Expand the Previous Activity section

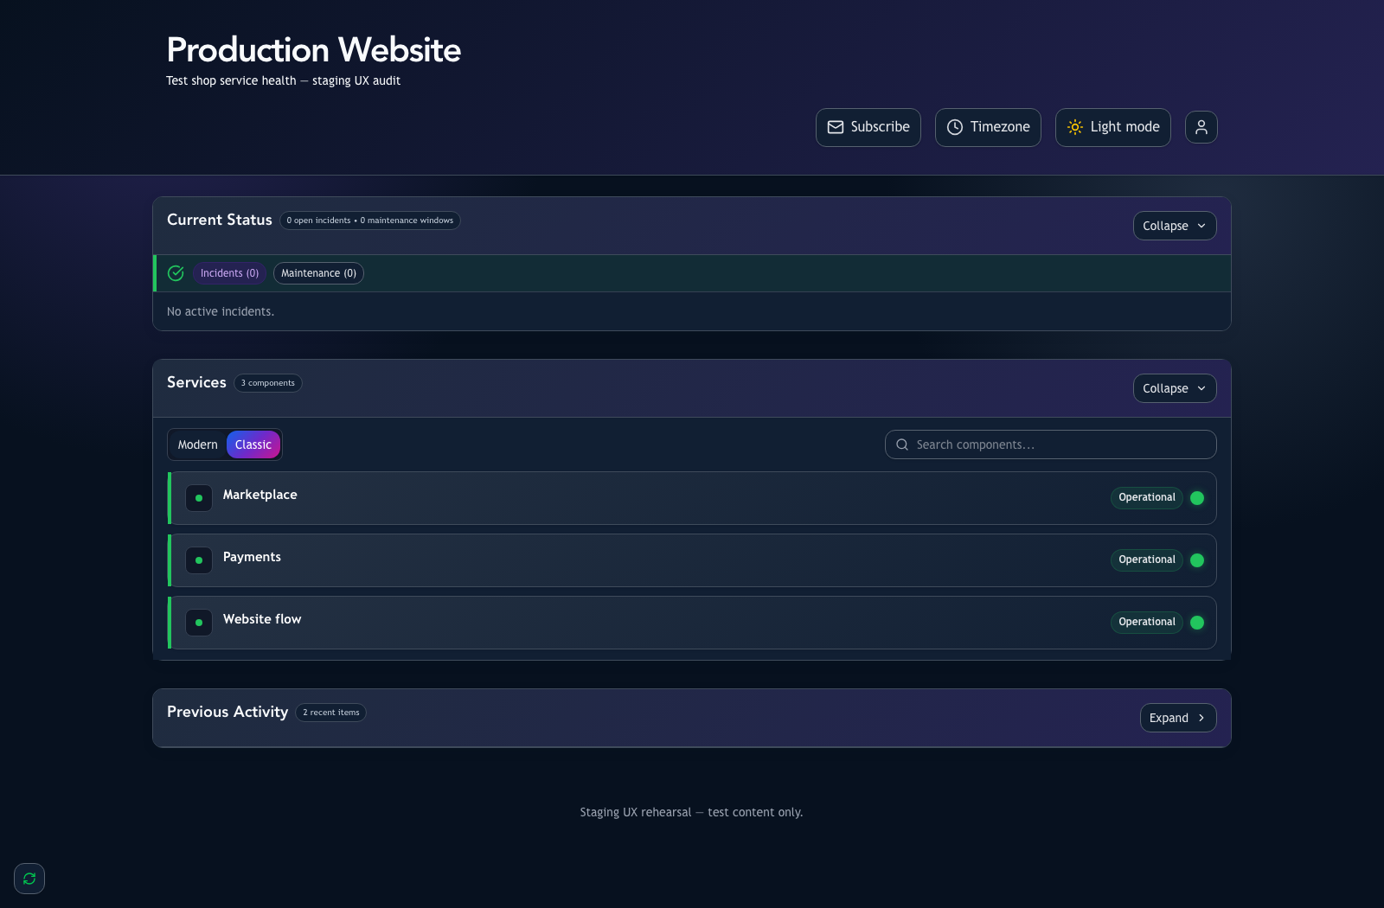[1178, 718]
